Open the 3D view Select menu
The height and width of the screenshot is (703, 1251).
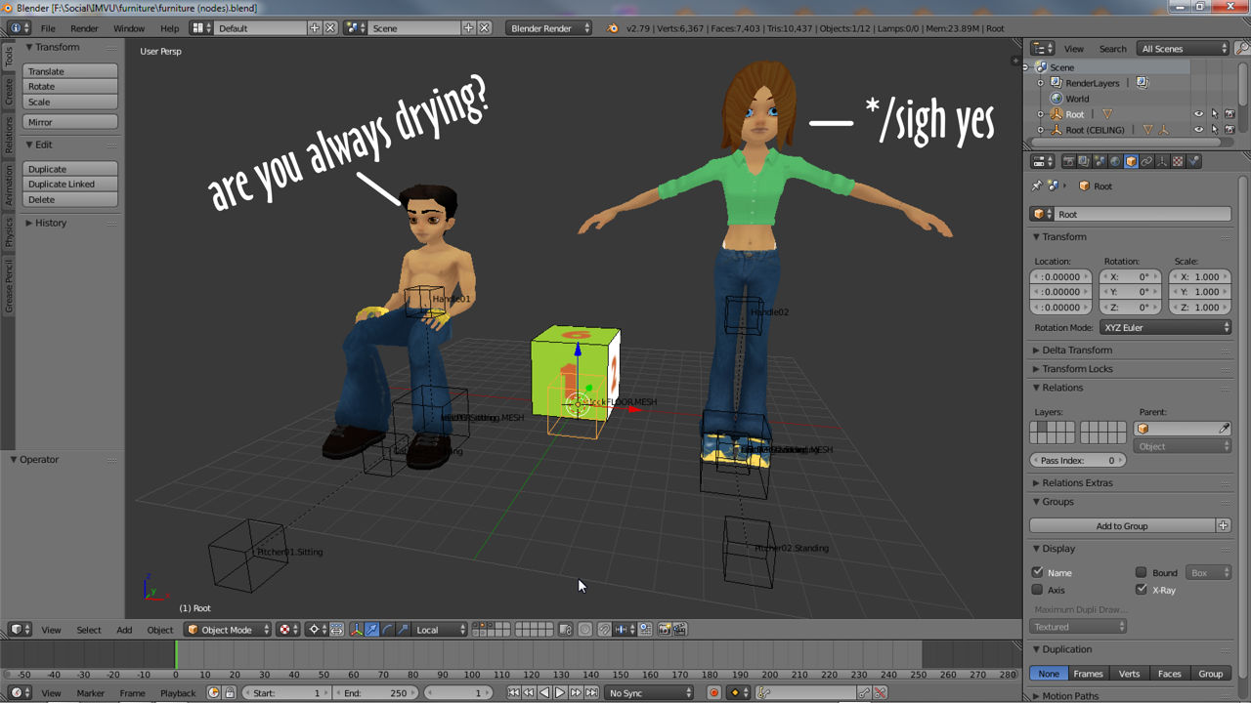point(89,630)
